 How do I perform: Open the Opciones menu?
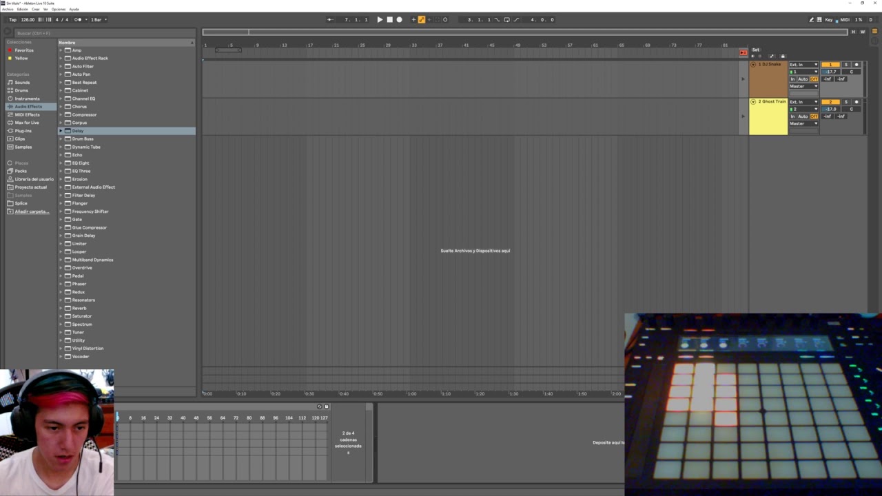pos(59,9)
